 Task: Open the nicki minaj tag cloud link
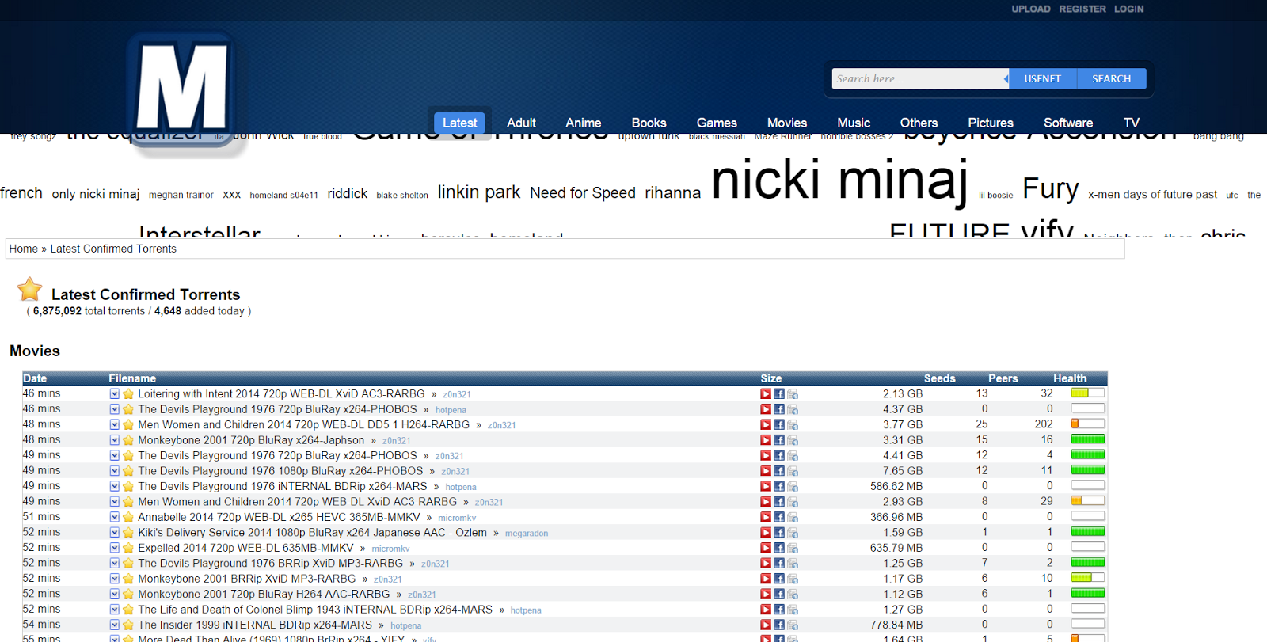point(839,180)
